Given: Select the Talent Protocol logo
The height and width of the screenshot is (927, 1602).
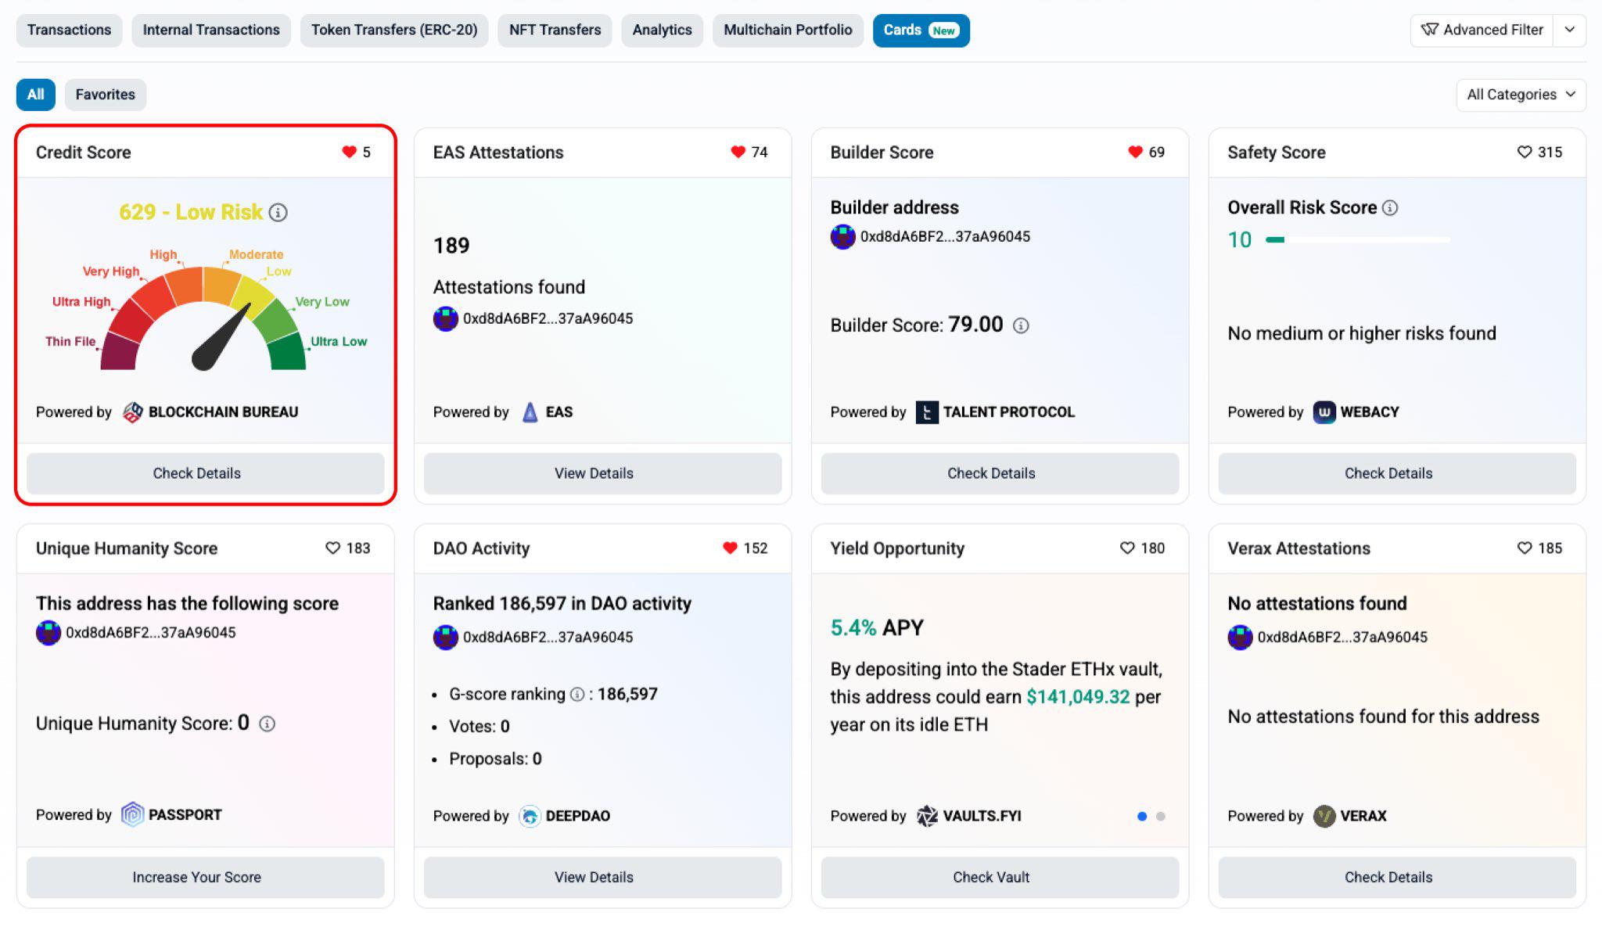Looking at the screenshot, I should [x=928, y=411].
